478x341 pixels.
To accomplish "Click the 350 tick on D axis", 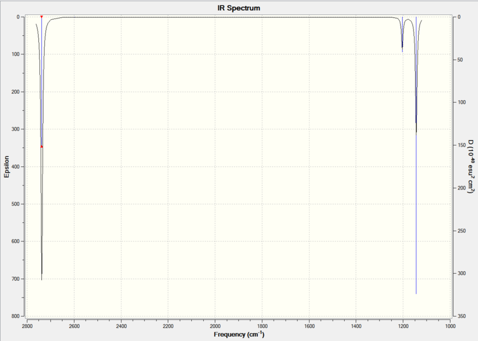I will click(x=461, y=316).
